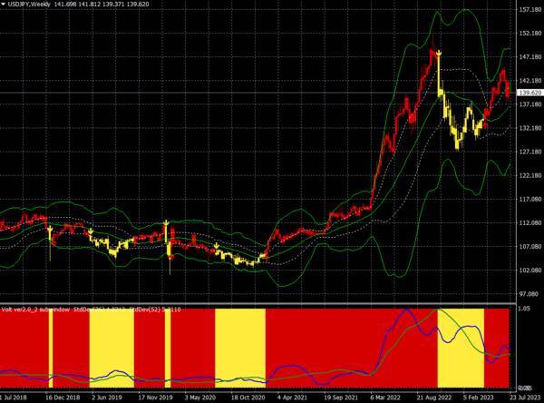Click the 21 Aug 2022 date label
Image resolution: width=544 pixels, height=403 pixels.
[434, 398]
